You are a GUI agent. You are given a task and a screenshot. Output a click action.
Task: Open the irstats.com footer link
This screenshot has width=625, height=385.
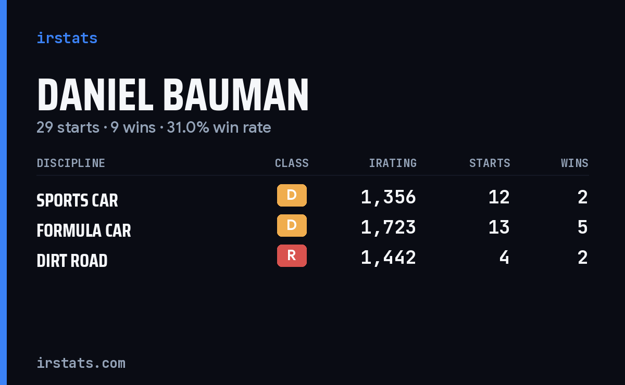tap(81, 363)
